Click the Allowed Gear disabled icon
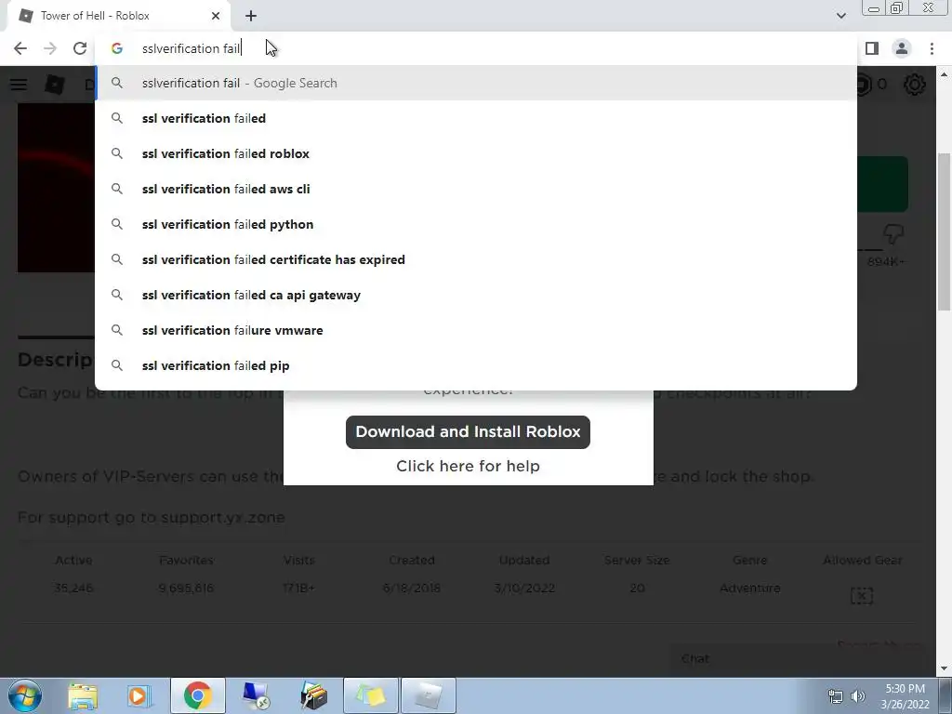The image size is (952, 714). pos(862,596)
